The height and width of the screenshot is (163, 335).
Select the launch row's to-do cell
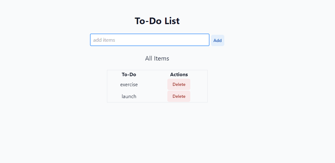129,96
